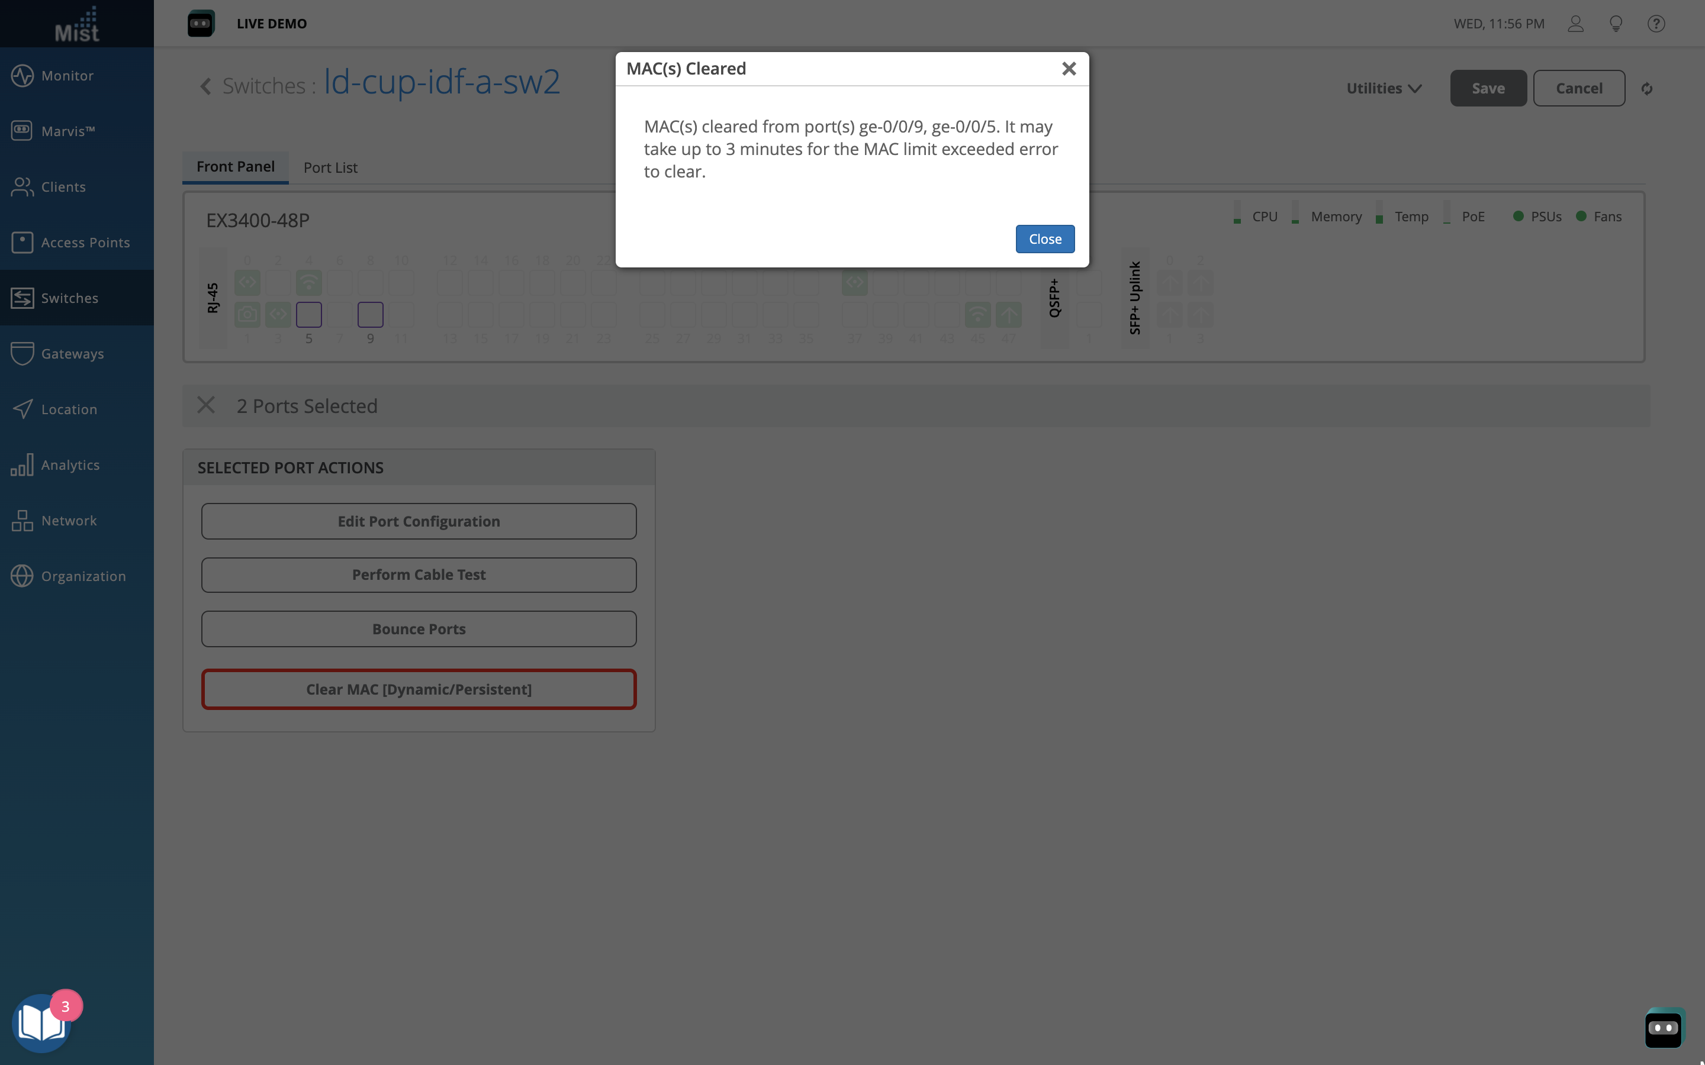
Task: Open the Gateways section
Action: point(72,354)
